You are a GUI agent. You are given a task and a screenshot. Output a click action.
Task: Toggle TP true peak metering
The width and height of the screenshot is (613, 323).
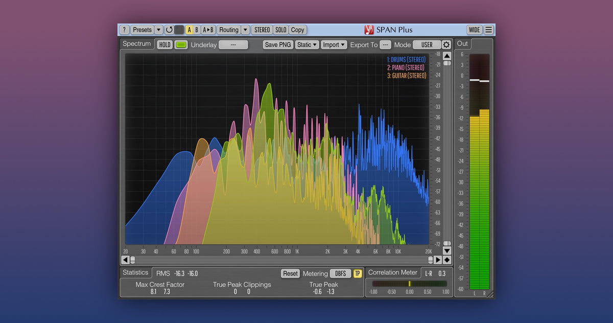358,273
